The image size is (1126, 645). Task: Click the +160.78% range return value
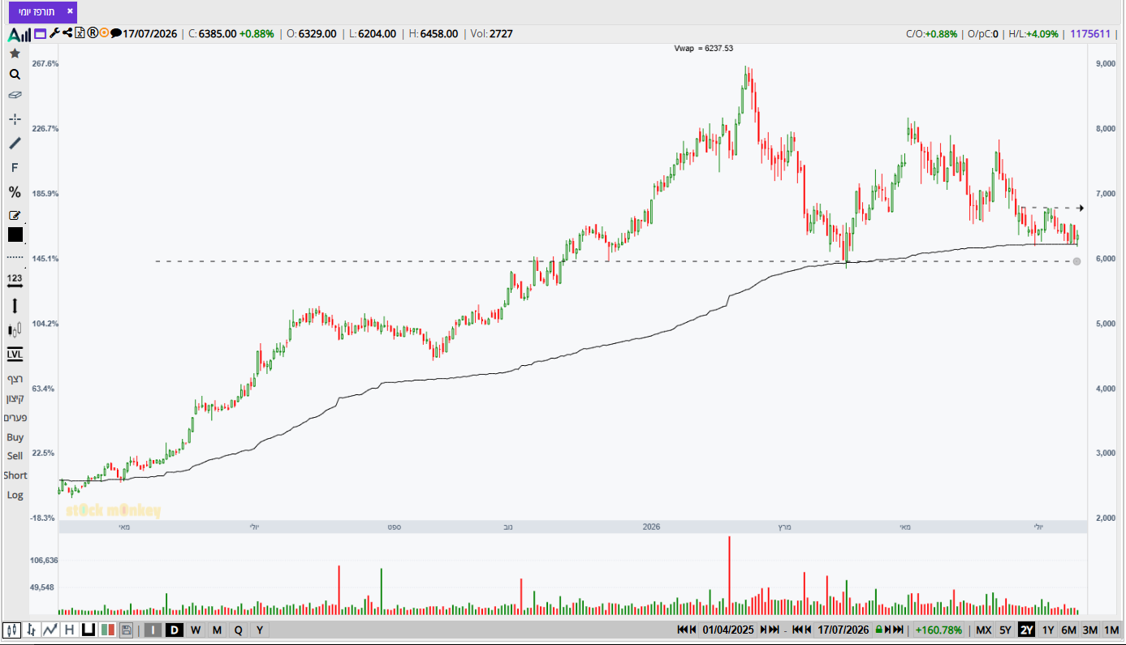click(x=938, y=630)
